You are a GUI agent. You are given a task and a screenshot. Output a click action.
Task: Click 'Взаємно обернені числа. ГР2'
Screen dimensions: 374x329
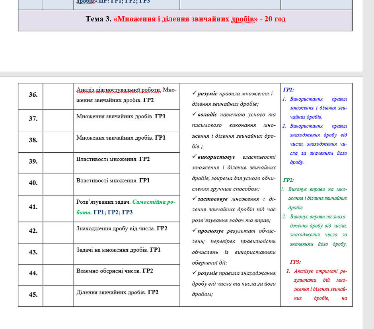click(115, 271)
